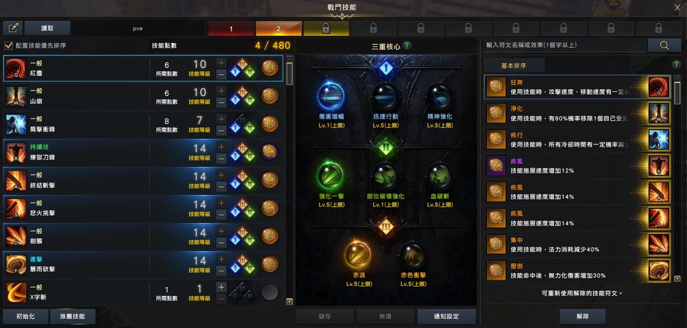Screen dimensions: 687x328
Task: Click the 讀取 load button
Action: [x=47, y=28]
